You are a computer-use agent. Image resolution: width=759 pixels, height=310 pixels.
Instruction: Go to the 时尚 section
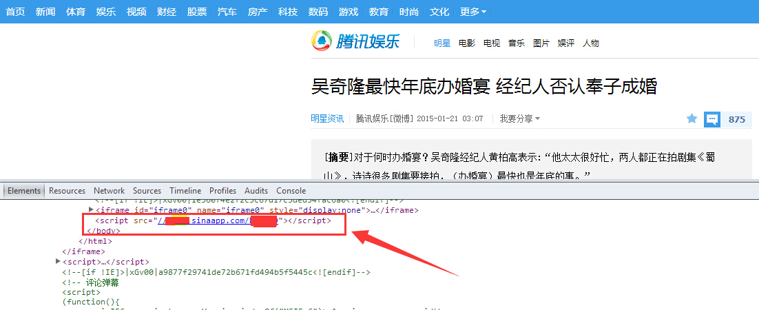click(408, 12)
